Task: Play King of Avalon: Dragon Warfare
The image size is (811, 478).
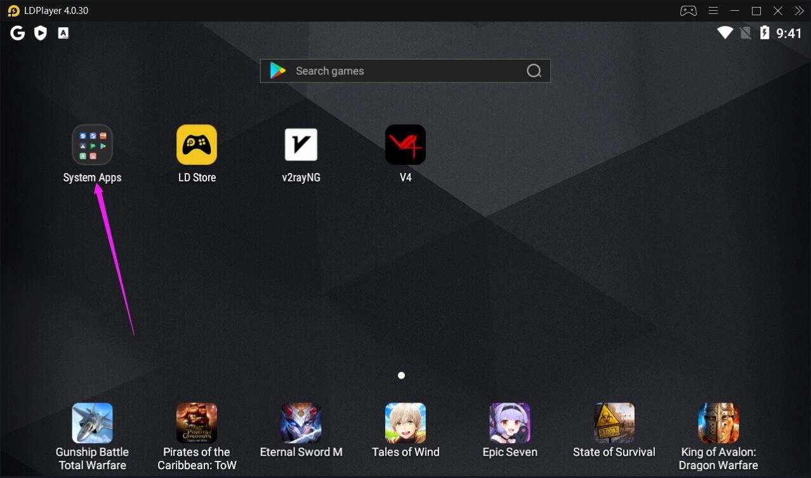Action: click(x=718, y=422)
